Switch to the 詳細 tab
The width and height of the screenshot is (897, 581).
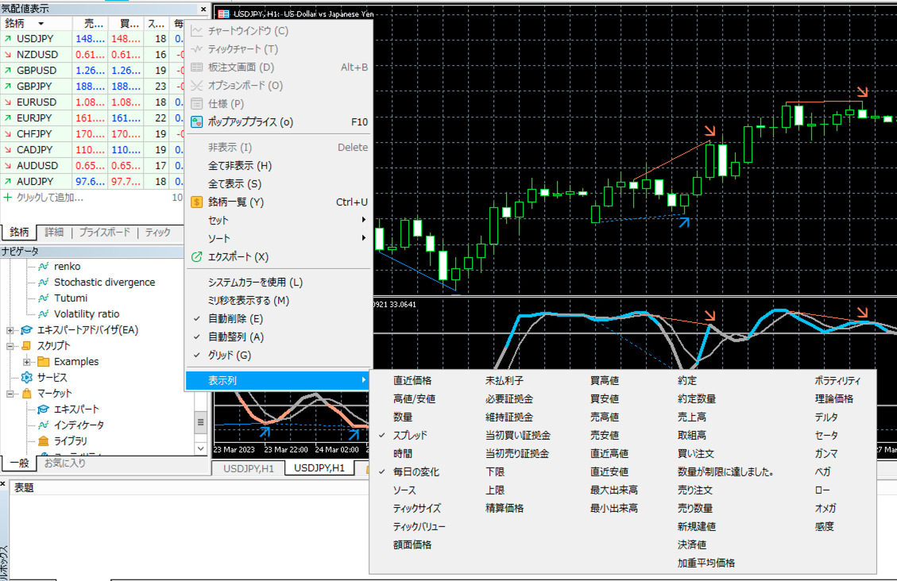(54, 233)
